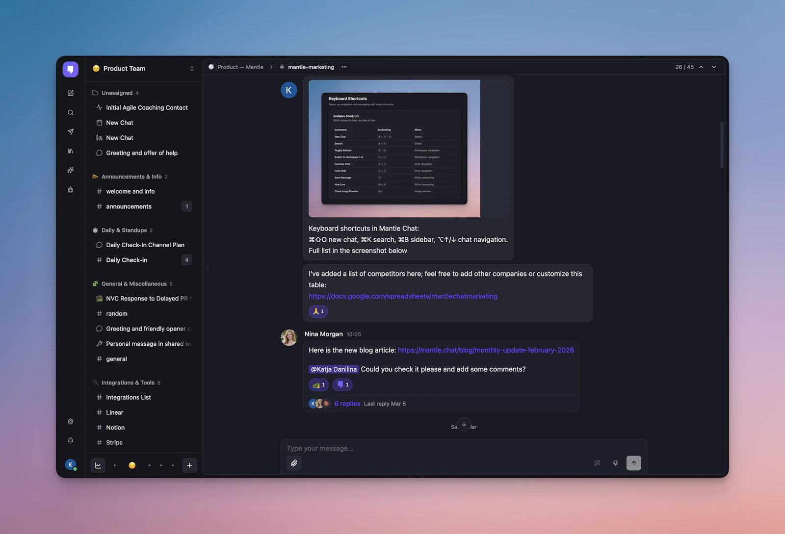Open the bot icon in left rail
The image size is (785, 534).
(x=71, y=189)
